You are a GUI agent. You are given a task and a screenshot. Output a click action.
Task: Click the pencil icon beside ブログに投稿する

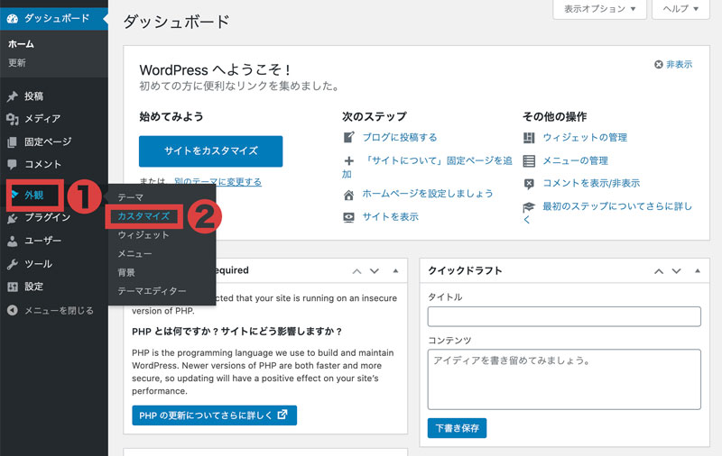349,137
